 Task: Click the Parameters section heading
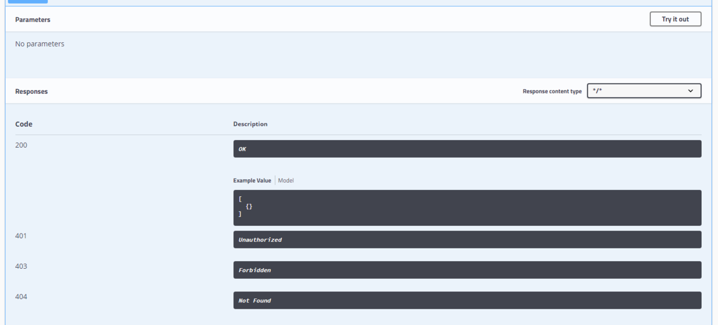tap(32, 20)
